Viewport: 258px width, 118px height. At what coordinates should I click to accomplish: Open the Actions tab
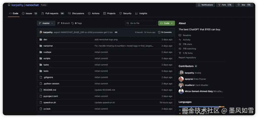[94, 14]
